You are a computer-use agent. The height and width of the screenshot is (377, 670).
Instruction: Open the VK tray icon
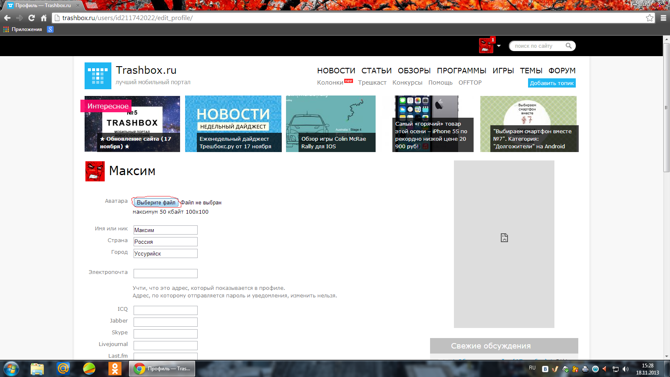point(545,369)
